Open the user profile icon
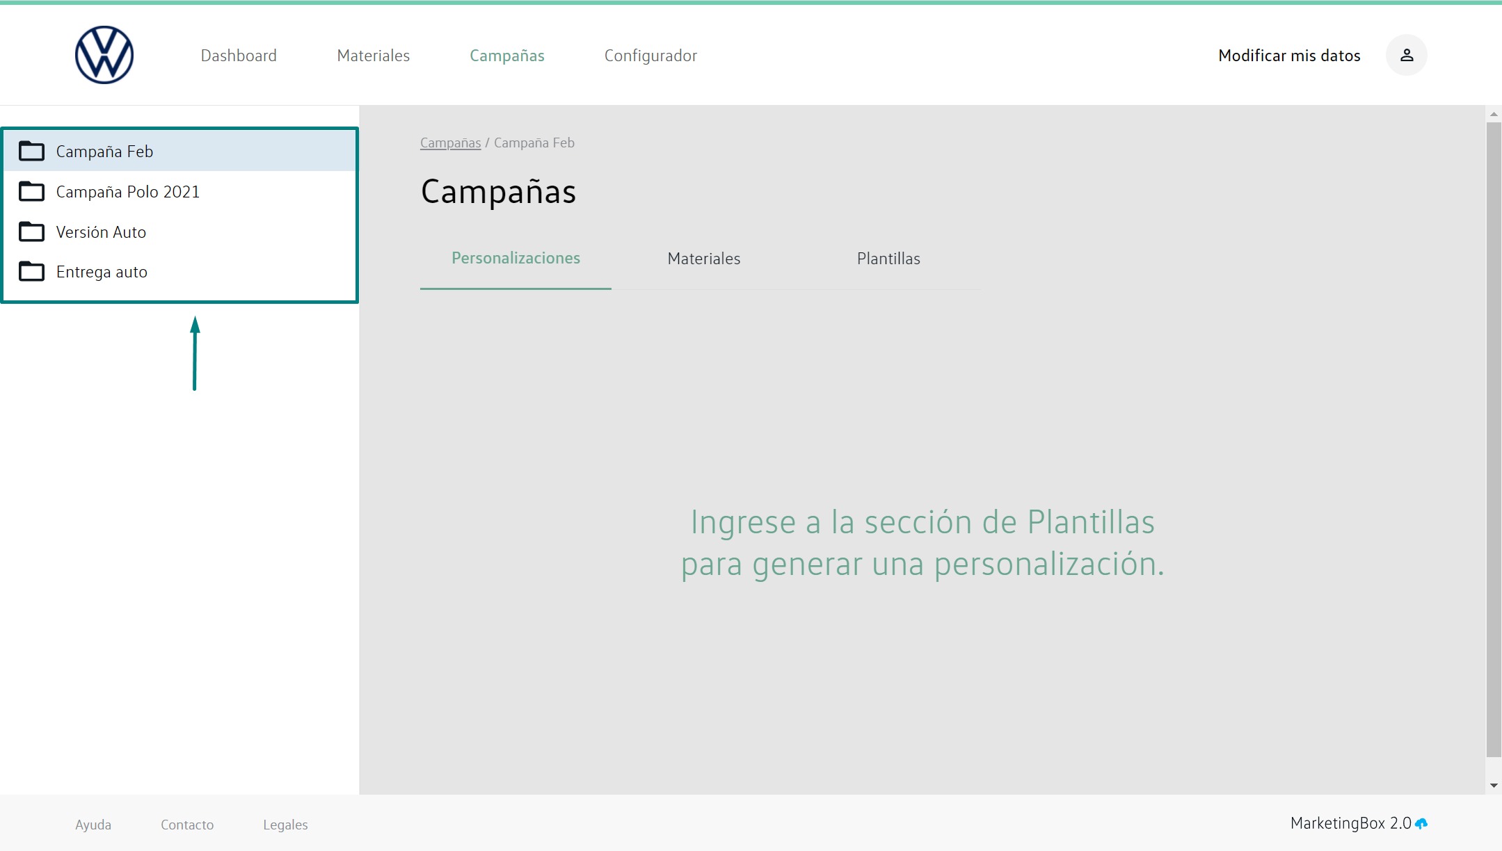Image resolution: width=1502 pixels, height=851 pixels. pos(1406,55)
